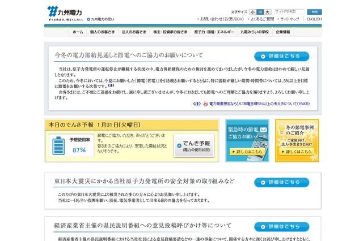Open the 原子力・環境・エネルギー menu
The image size is (363, 241).
214,32
